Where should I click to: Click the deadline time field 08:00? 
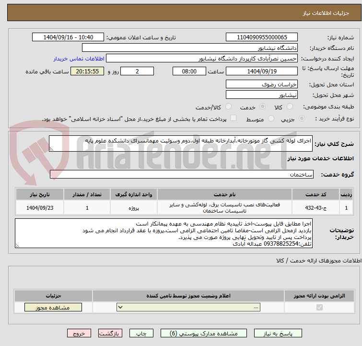tap(189, 71)
